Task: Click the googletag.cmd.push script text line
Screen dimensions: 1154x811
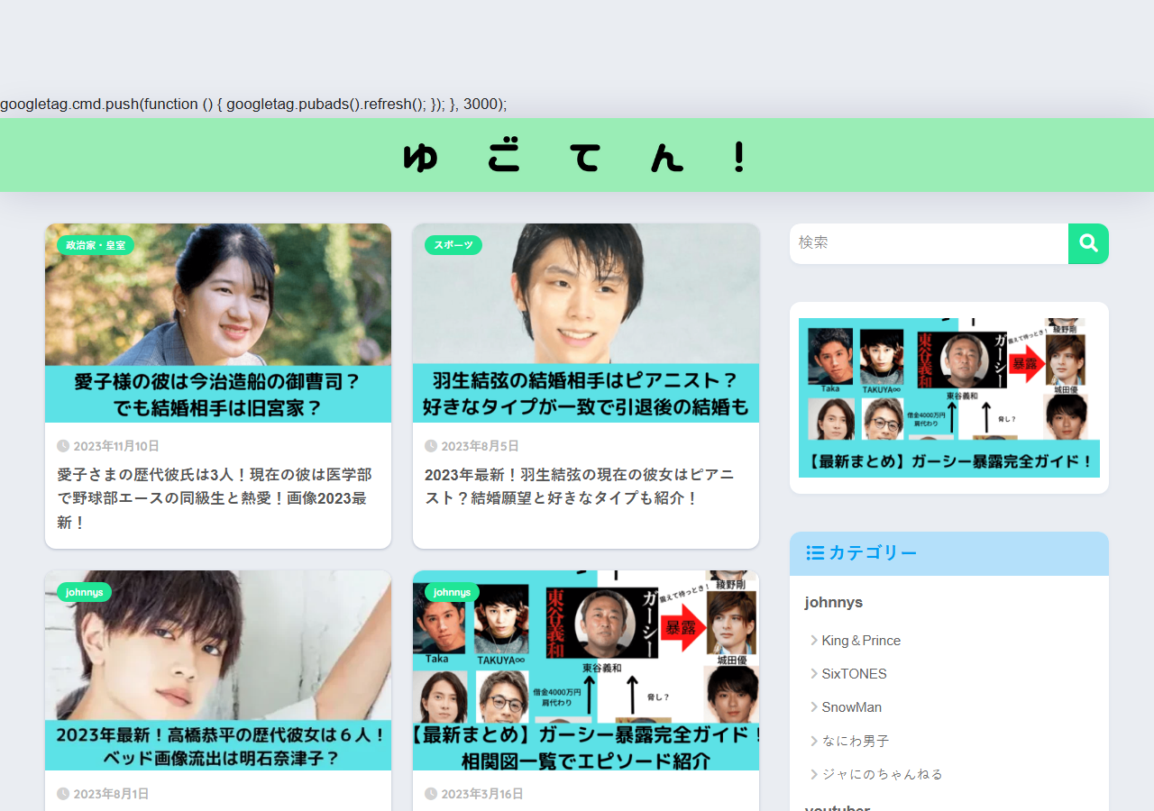Action: [253, 104]
